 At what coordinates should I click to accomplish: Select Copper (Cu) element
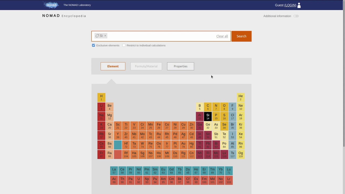click(x=183, y=126)
